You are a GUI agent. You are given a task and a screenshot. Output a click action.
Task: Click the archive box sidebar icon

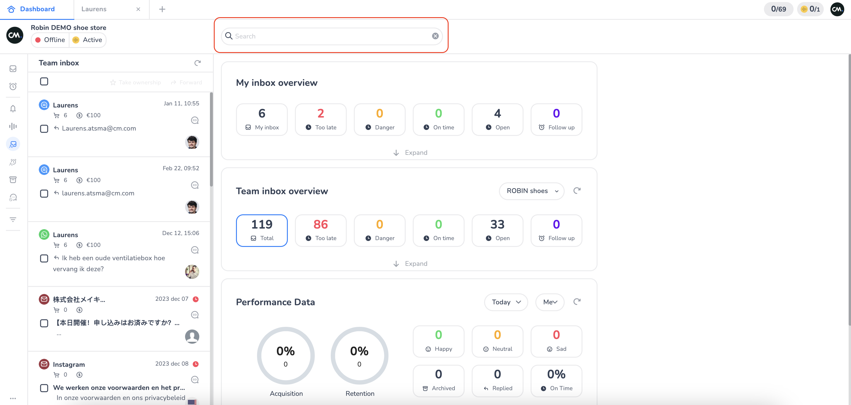[13, 180]
